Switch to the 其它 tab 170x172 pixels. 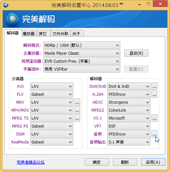click(x=44, y=33)
